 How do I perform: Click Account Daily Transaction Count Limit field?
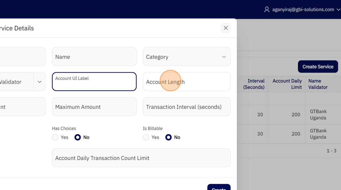(141, 158)
